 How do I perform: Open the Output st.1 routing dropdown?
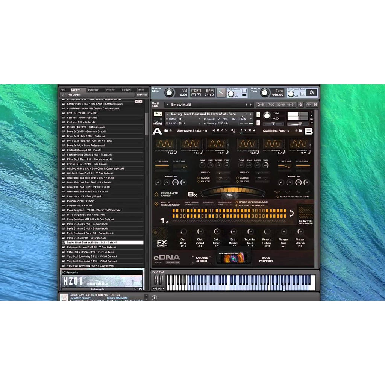200,118
